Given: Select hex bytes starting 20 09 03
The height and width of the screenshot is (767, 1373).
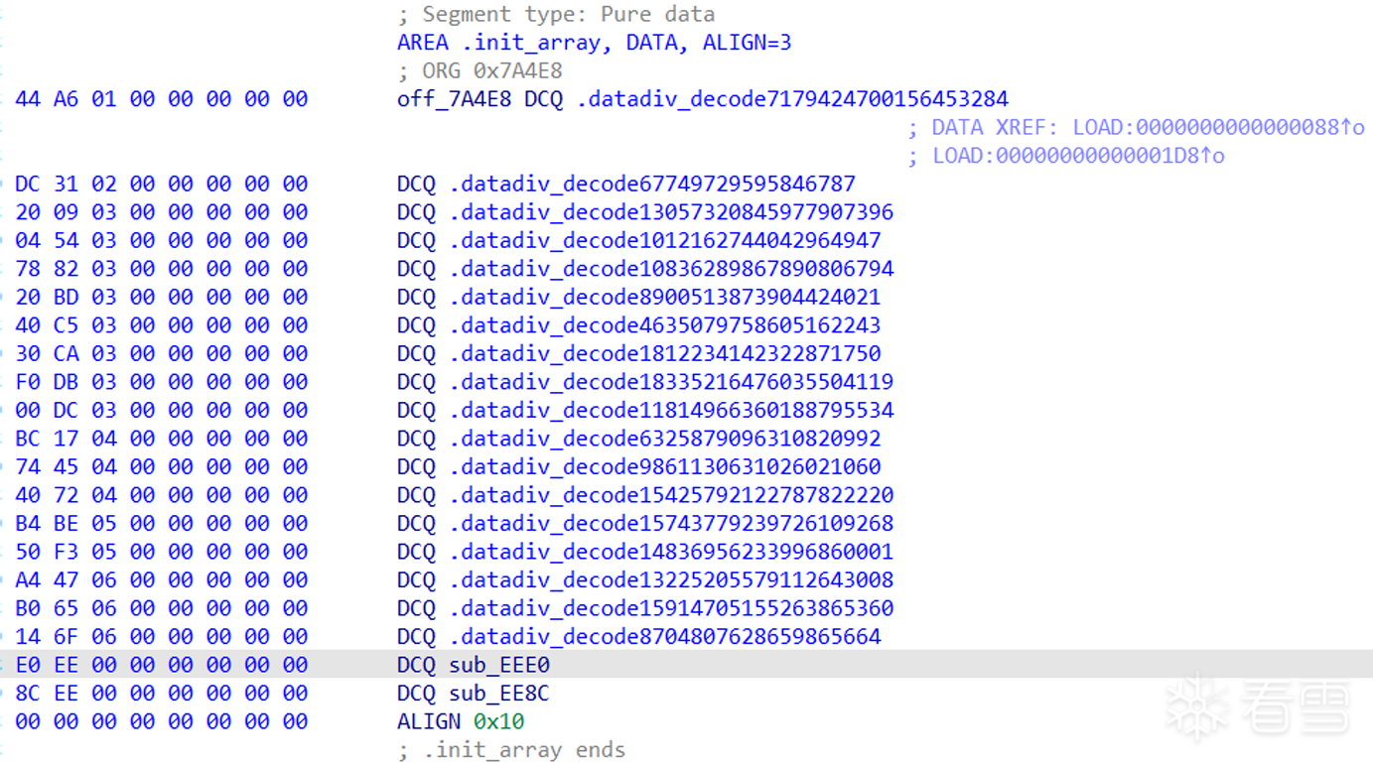Looking at the screenshot, I should coord(162,212).
